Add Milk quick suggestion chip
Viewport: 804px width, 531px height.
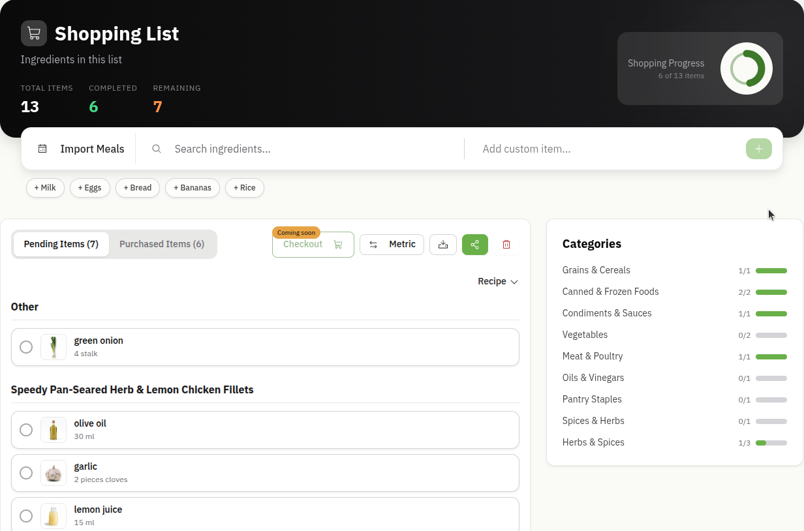click(46, 188)
